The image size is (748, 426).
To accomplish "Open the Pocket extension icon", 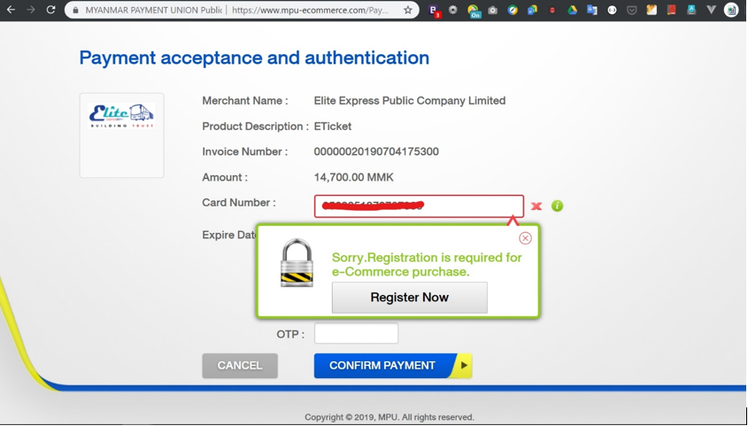I will [631, 10].
